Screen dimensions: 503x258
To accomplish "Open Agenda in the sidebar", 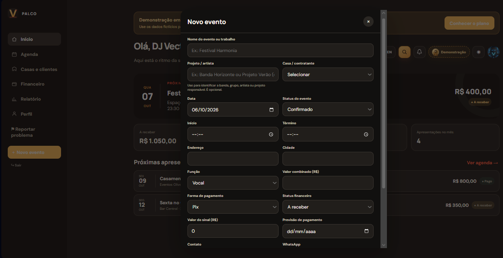I will pyautogui.click(x=34, y=54).
